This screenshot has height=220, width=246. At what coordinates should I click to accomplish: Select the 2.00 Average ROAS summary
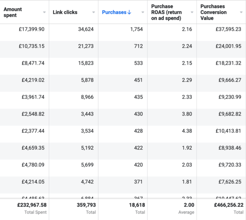(x=188, y=205)
